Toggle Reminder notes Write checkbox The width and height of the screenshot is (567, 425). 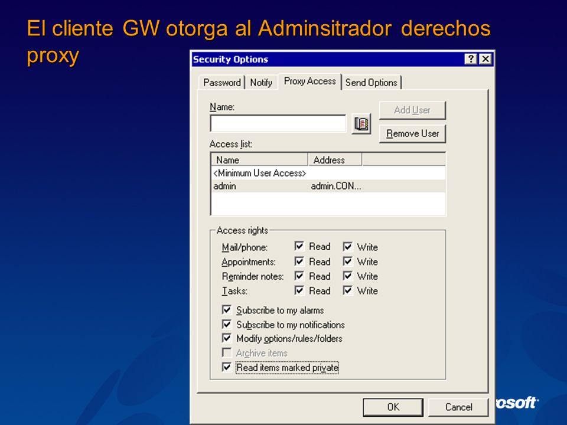click(x=347, y=276)
